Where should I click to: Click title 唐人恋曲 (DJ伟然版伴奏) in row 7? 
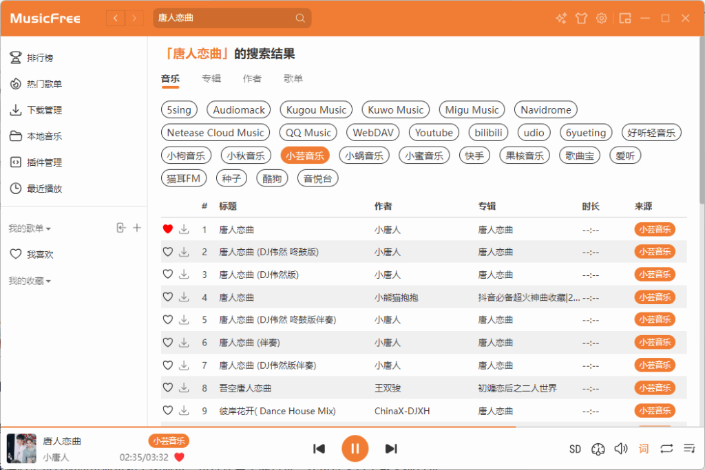(268, 365)
